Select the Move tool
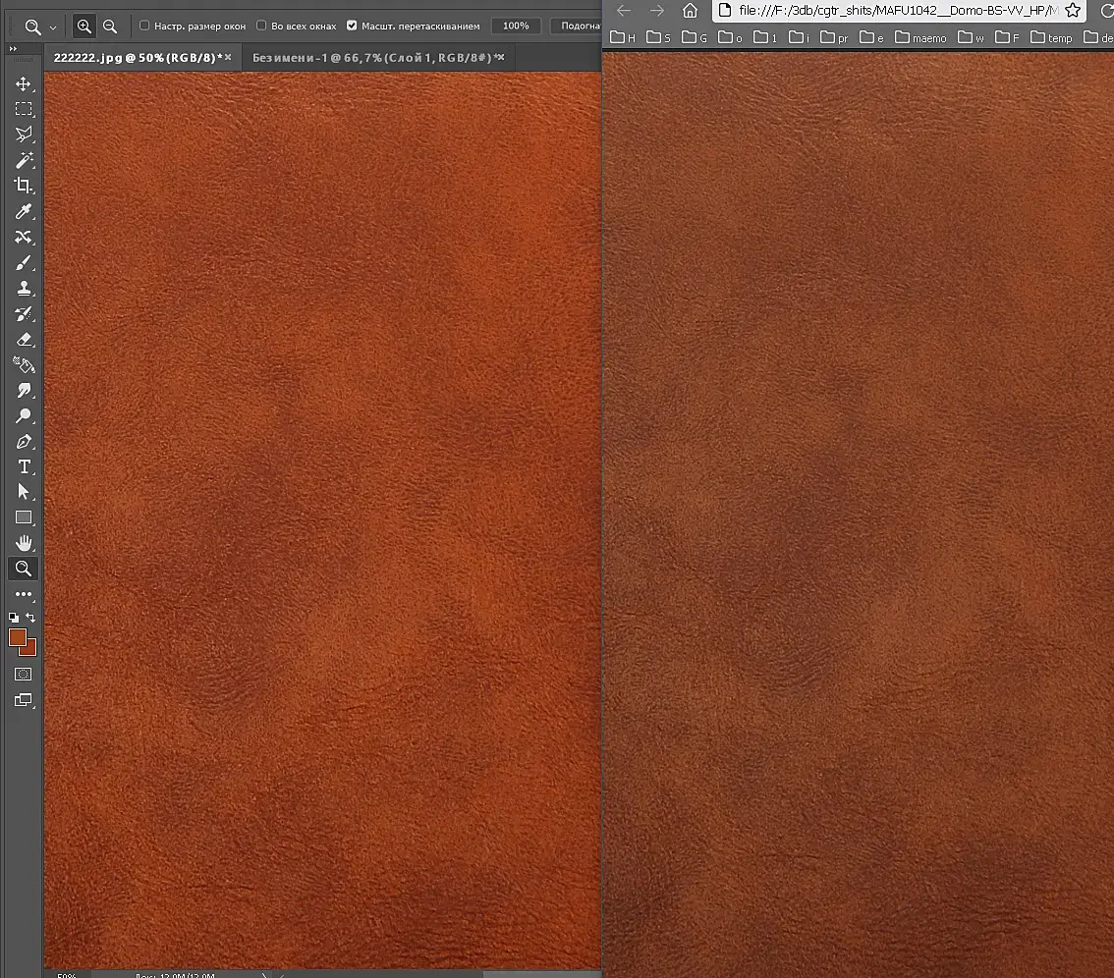The width and height of the screenshot is (1114, 978). pos(24,83)
